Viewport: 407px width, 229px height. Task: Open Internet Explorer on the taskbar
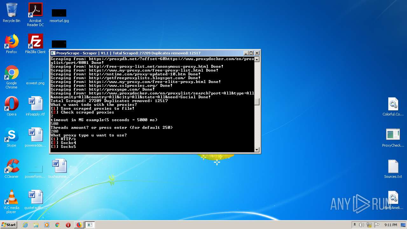[x=25, y=225]
